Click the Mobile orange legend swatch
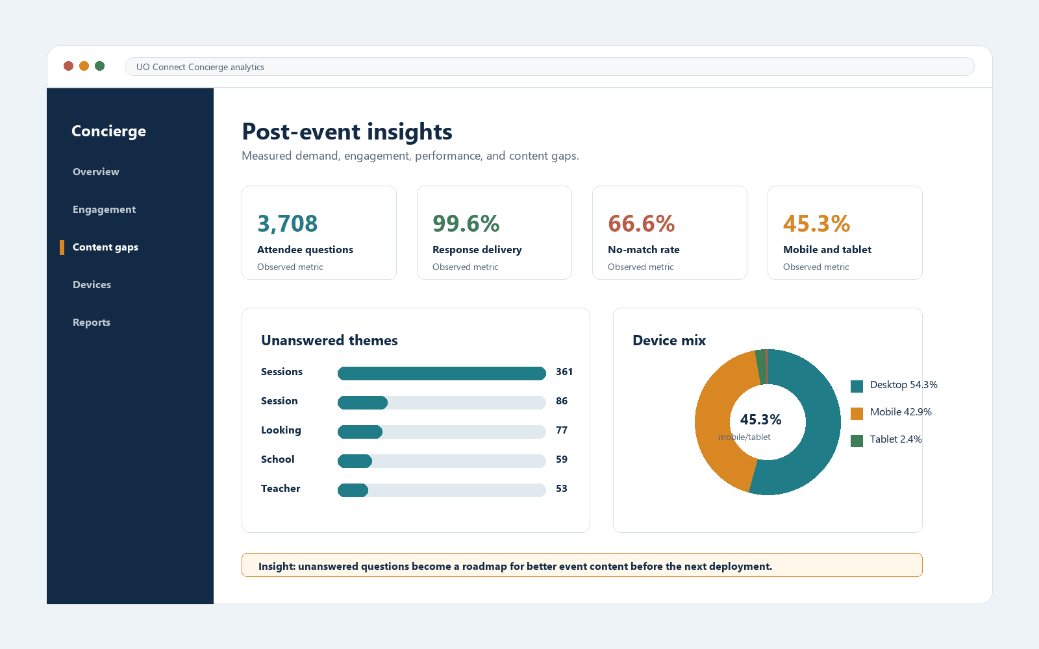Viewport: 1039px width, 649px height. [x=857, y=413]
